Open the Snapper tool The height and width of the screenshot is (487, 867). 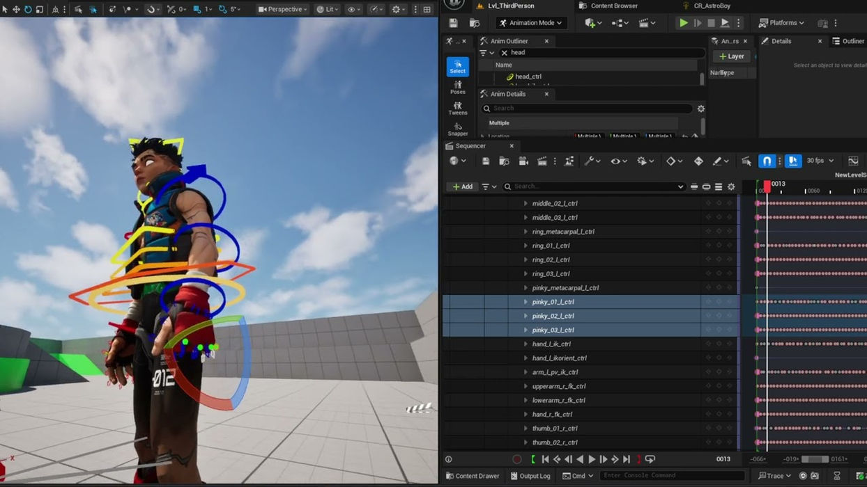tap(458, 129)
